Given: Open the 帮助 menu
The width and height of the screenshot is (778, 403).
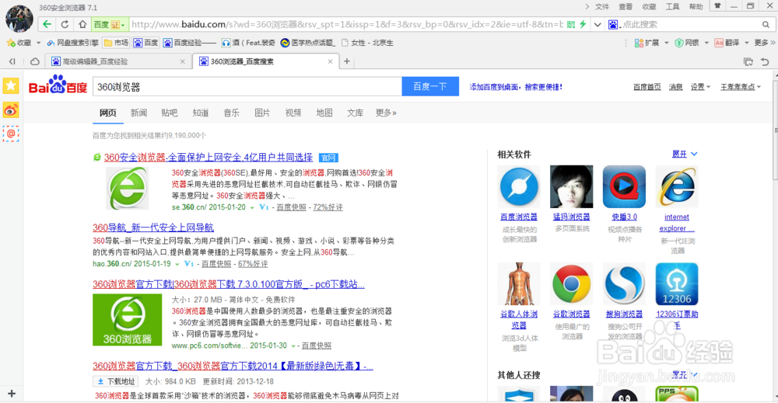Looking at the screenshot, I should (696, 6).
